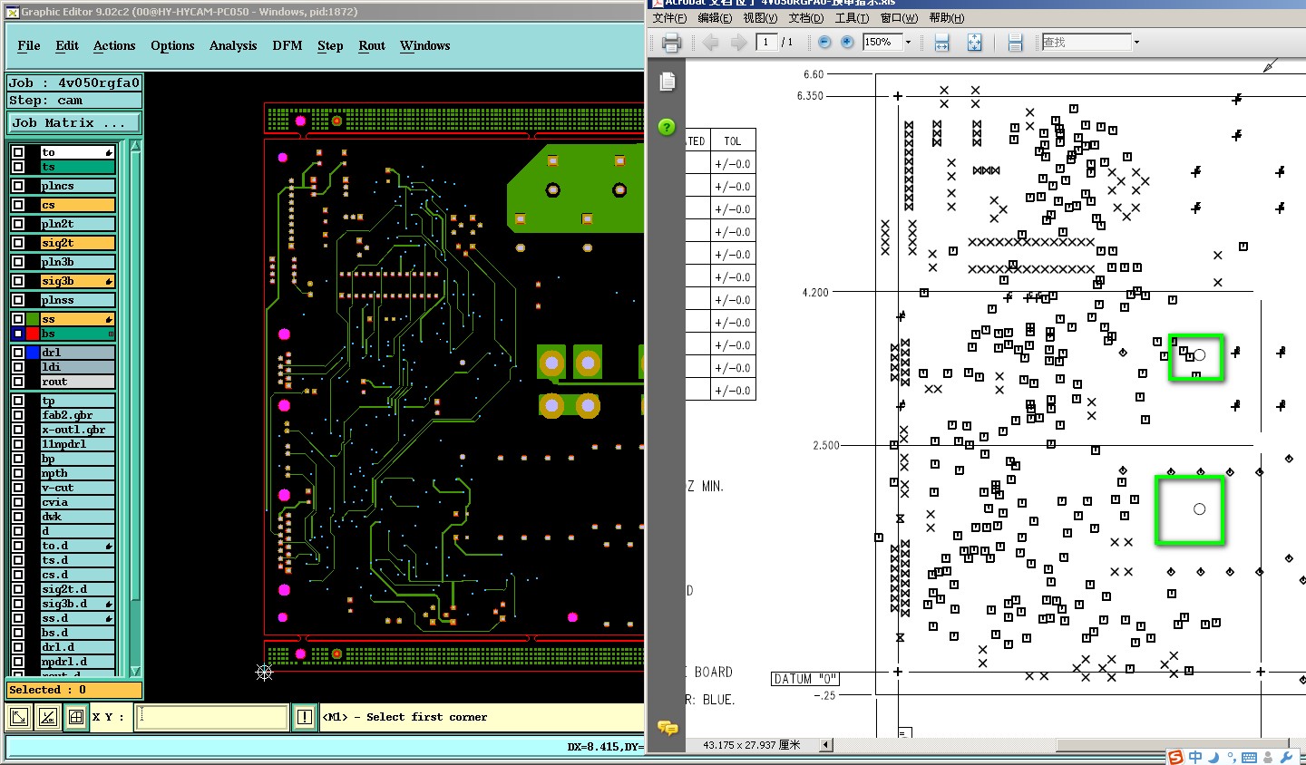
Task: Zoom in with the plus icon in Acrobat
Action: [847, 43]
